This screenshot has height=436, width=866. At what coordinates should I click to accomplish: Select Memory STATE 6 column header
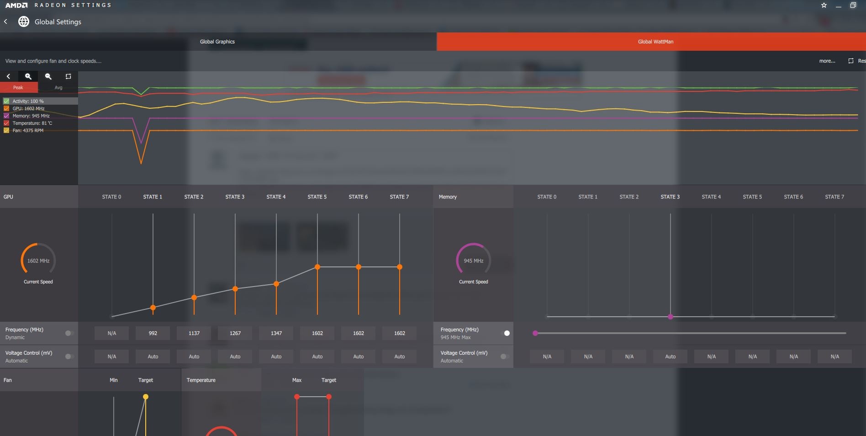point(794,197)
